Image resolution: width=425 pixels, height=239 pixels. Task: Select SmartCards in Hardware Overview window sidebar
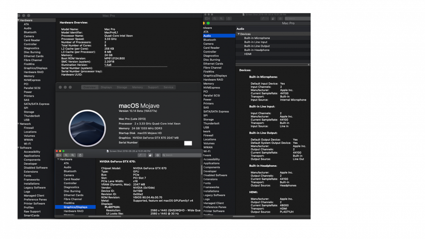(31, 216)
